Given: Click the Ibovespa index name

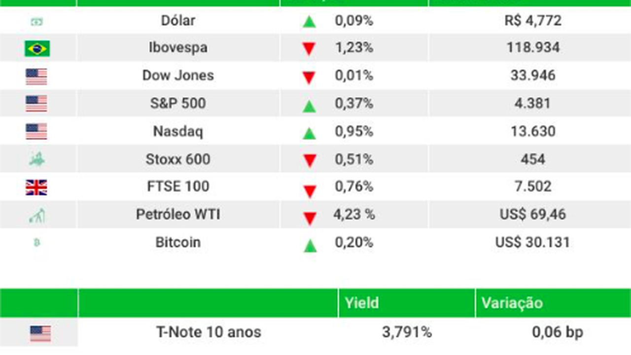Looking at the screenshot, I should click(x=178, y=48).
